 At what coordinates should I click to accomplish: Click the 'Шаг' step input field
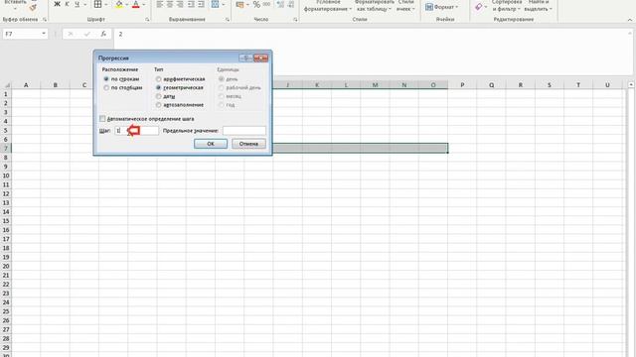(x=137, y=131)
